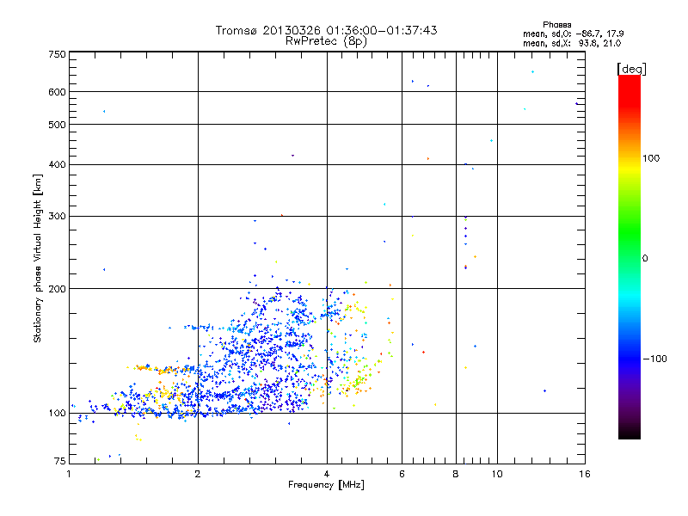688x516 pixels.
Task: Click the '[deg]' colorbar unit label
Action: [631, 69]
